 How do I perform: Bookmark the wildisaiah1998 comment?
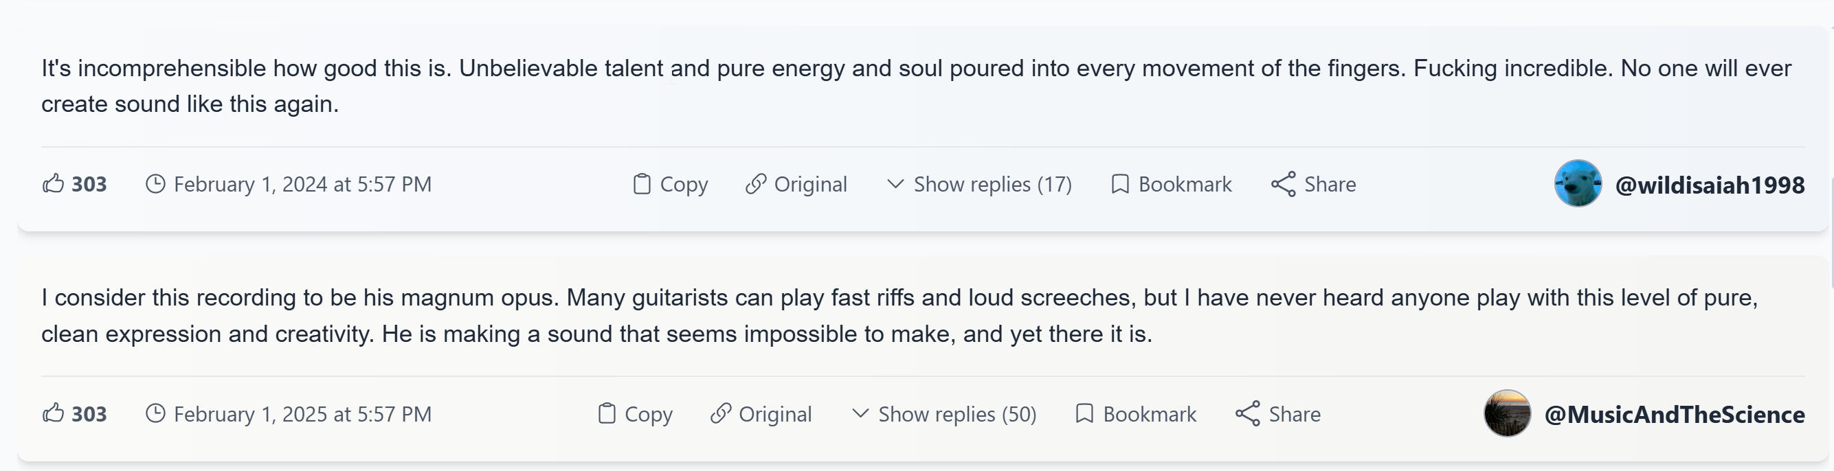[x=1171, y=183]
